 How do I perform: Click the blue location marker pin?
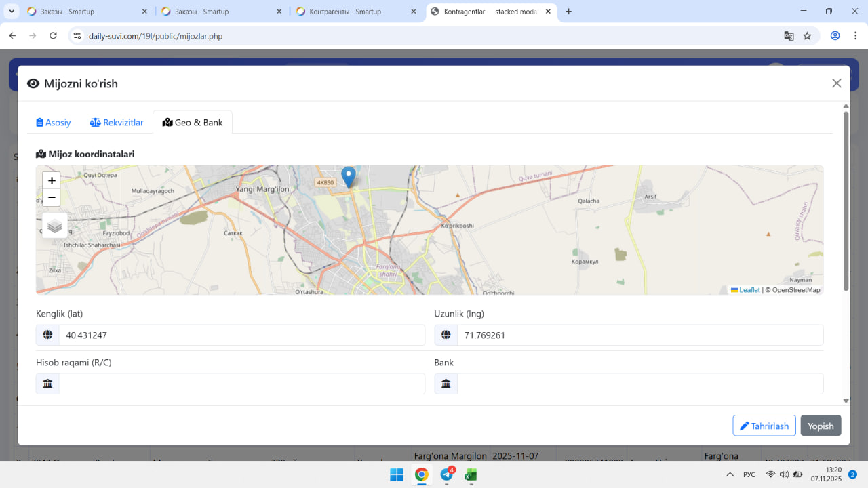pyautogui.click(x=348, y=176)
